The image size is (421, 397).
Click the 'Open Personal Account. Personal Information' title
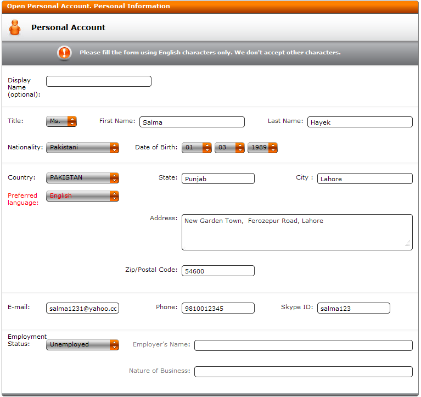coord(88,6)
